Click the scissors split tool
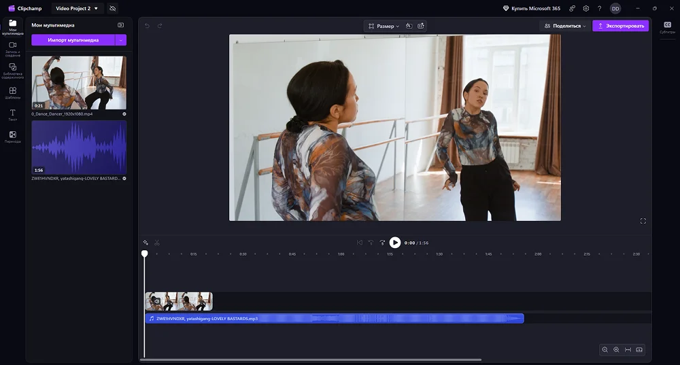 [157, 243]
